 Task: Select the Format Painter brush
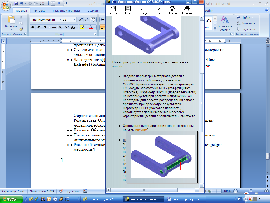coord(21,29)
